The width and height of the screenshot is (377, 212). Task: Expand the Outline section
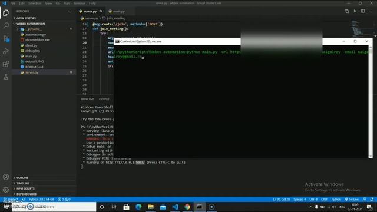point(44,178)
